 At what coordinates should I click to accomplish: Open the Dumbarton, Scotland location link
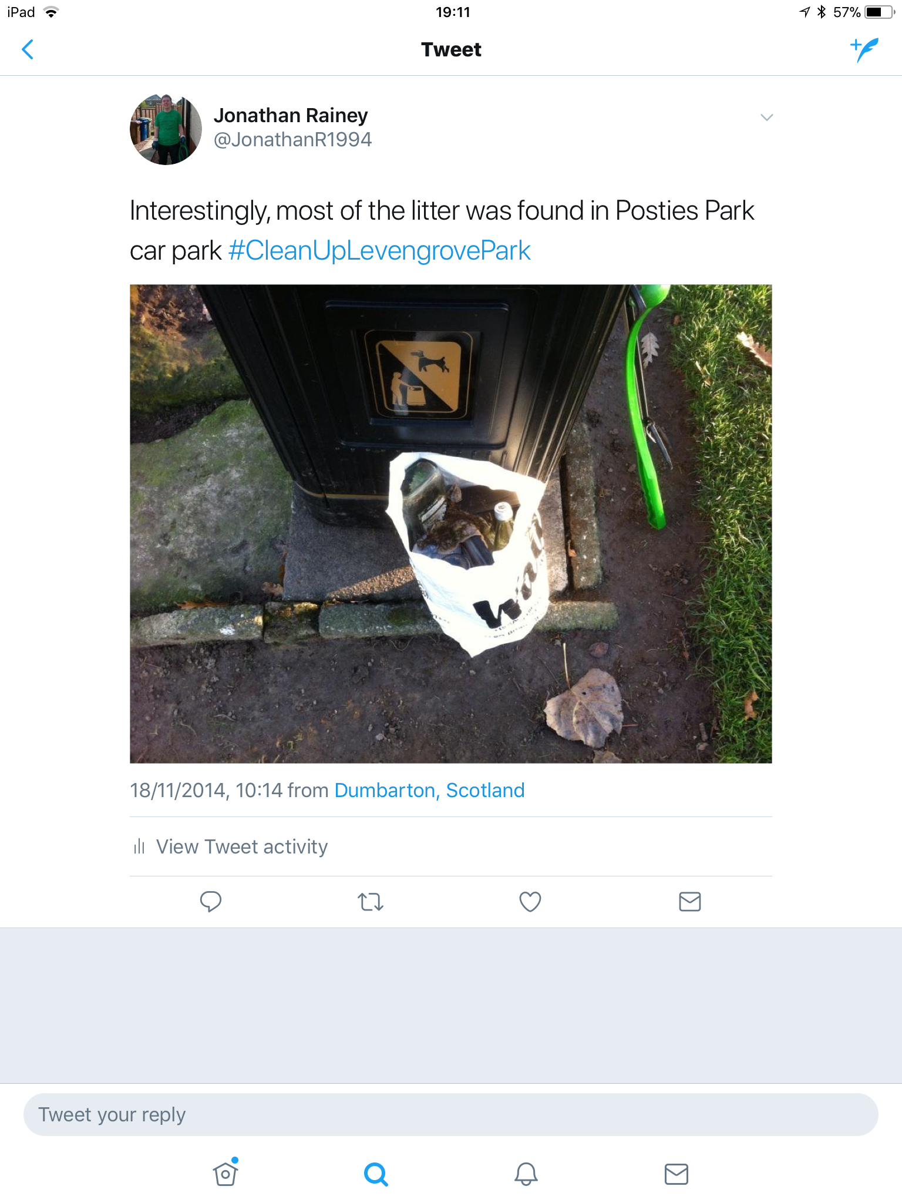pos(429,791)
